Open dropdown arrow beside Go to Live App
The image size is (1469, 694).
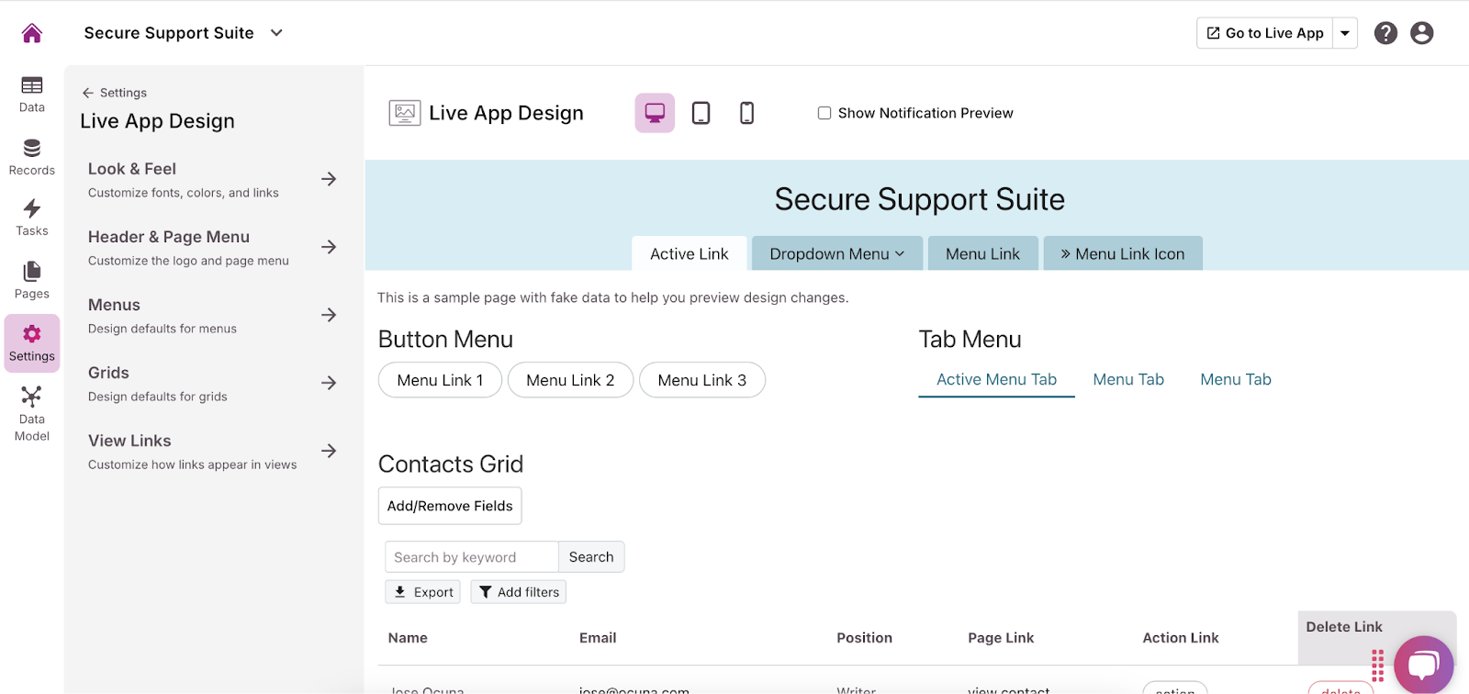coord(1345,33)
